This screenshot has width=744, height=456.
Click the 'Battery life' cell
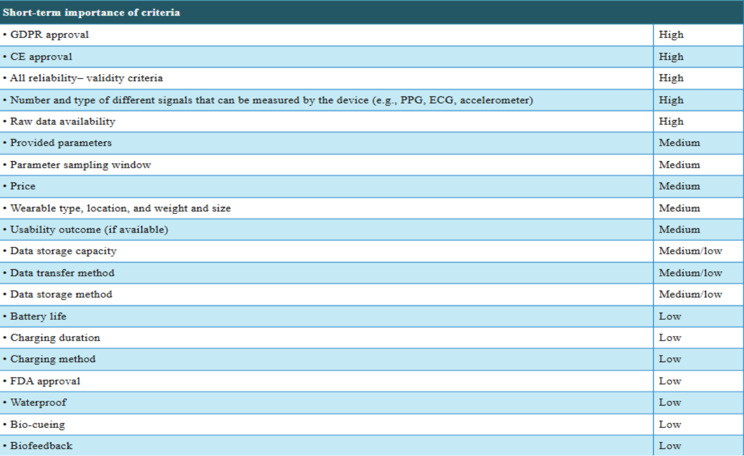tap(38, 316)
